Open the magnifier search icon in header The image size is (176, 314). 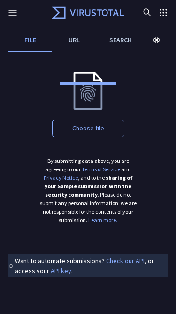tap(147, 13)
